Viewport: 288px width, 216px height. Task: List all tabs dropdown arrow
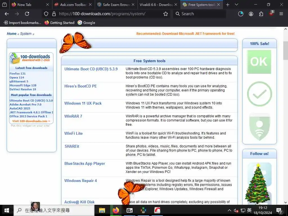pyautogui.click(x=236, y=4)
